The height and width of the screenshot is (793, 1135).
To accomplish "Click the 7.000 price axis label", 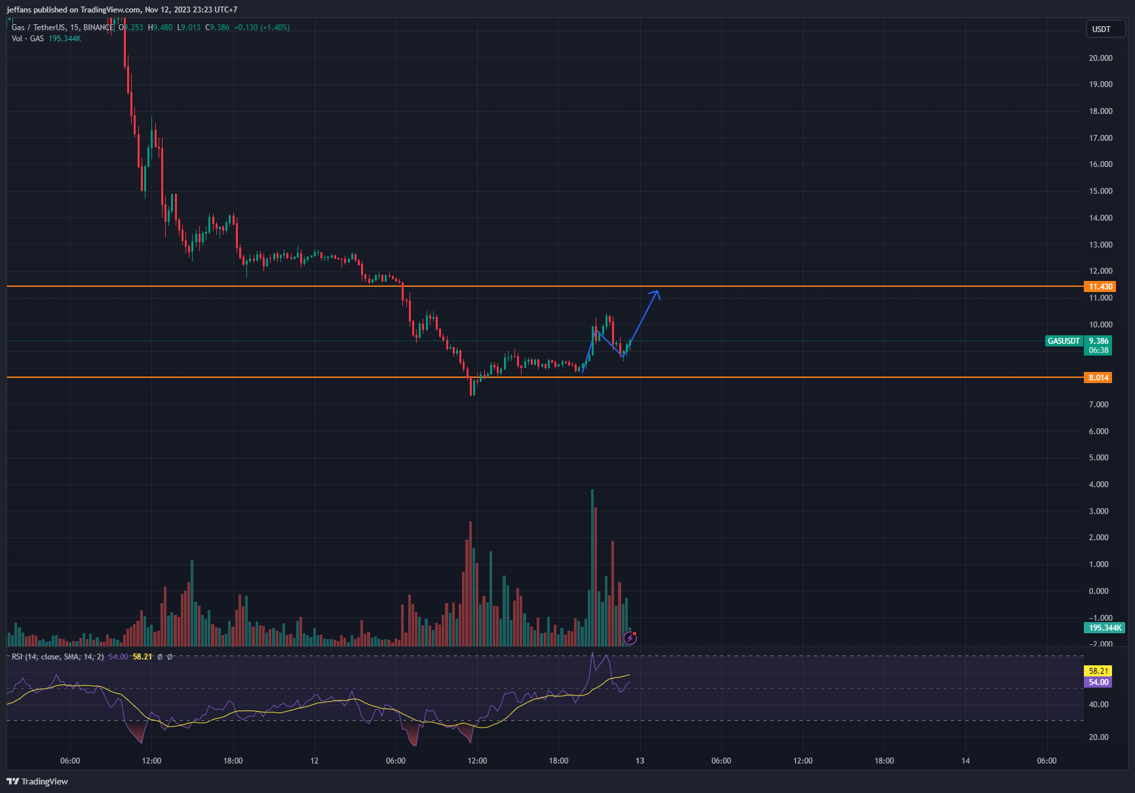I will 1099,405.
